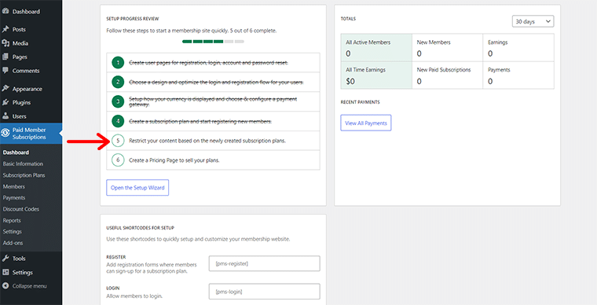Click the Payments stat cell in totals
This screenshot has height=305, width=597.
coord(518,75)
